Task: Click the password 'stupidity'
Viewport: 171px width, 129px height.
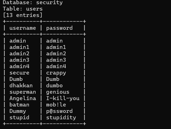Action: (x=61, y=118)
